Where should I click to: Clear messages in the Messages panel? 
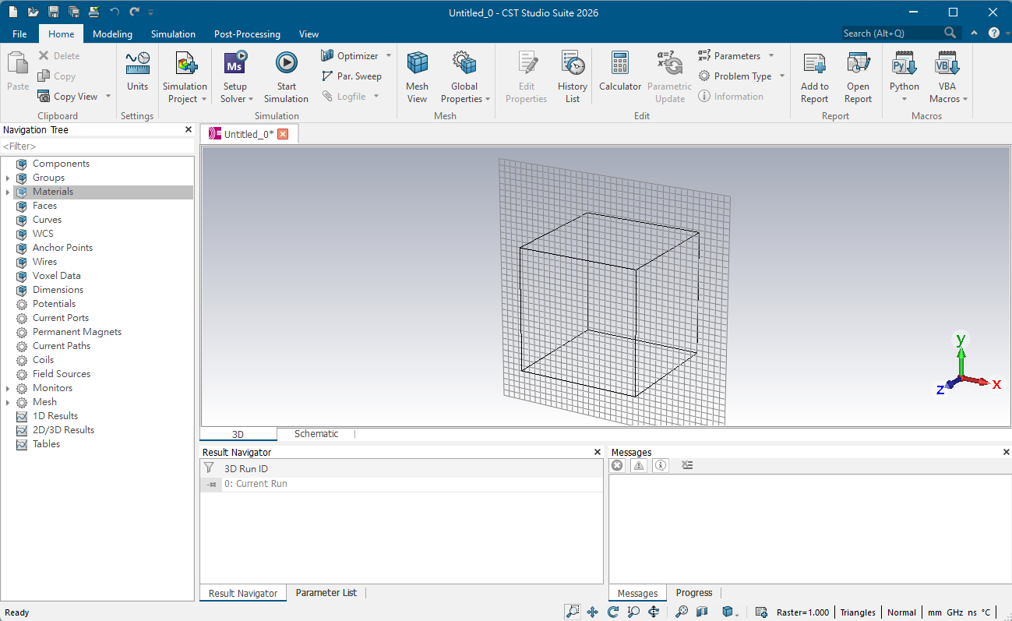click(x=687, y=465)
